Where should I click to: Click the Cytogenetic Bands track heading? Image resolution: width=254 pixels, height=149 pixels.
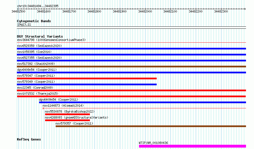coord(34,21)
